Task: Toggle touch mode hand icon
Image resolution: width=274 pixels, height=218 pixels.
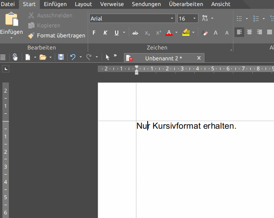Action: pyautogui.click(x=15, y=57)
